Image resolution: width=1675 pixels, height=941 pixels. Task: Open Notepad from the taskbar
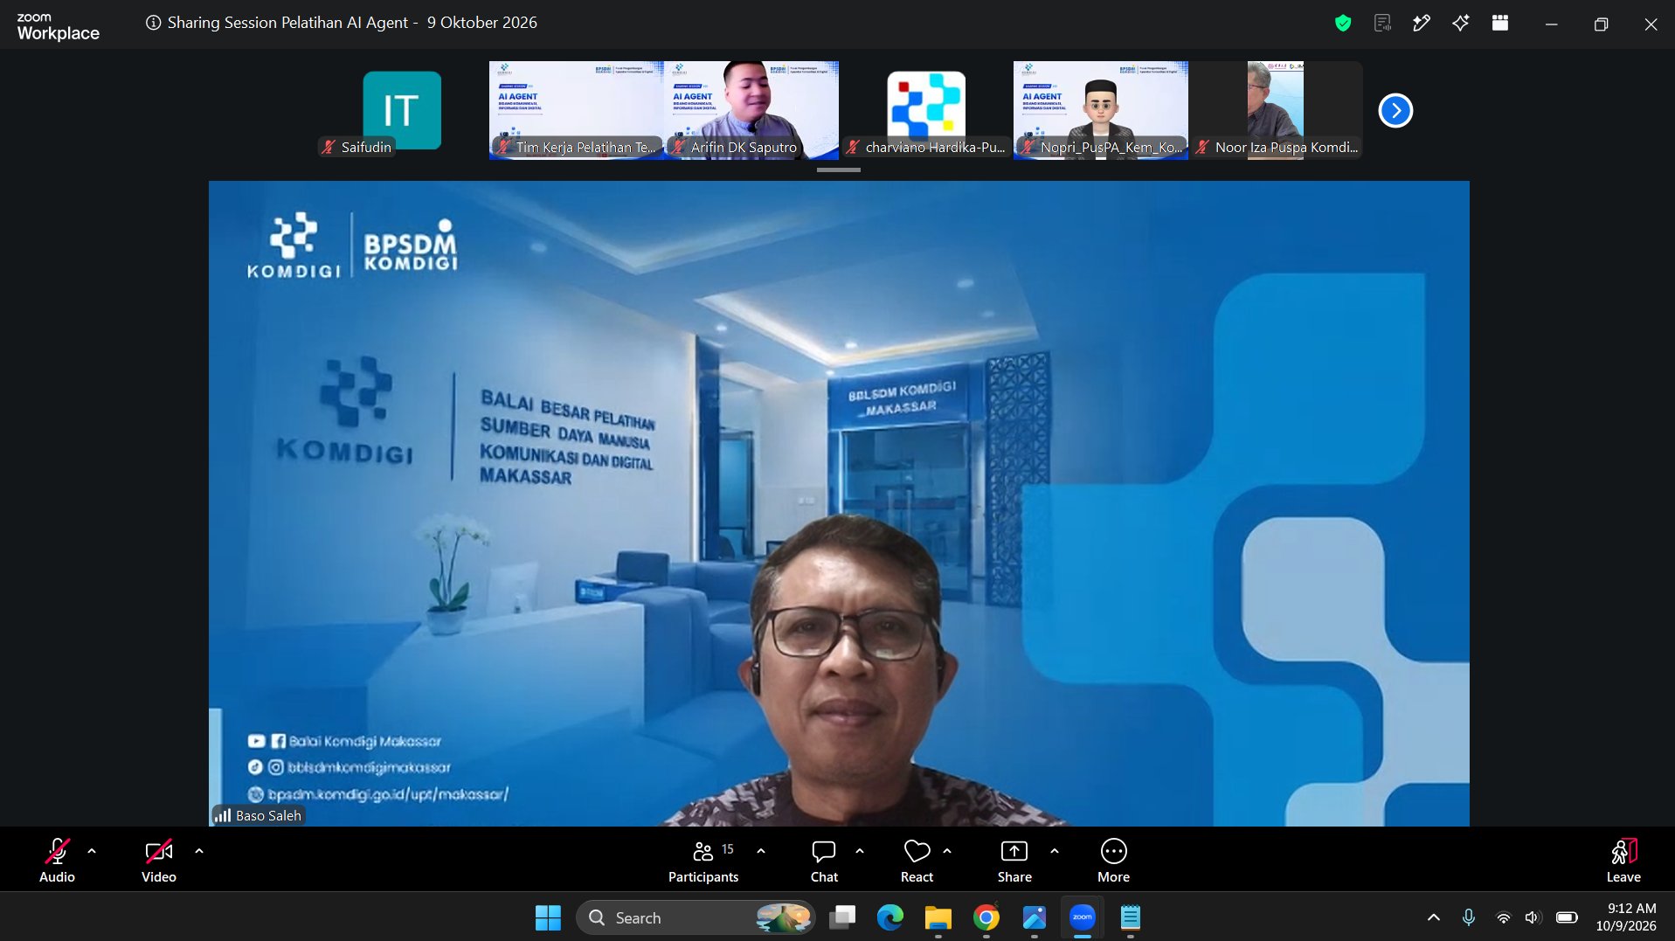click(x=1130, y=917)
